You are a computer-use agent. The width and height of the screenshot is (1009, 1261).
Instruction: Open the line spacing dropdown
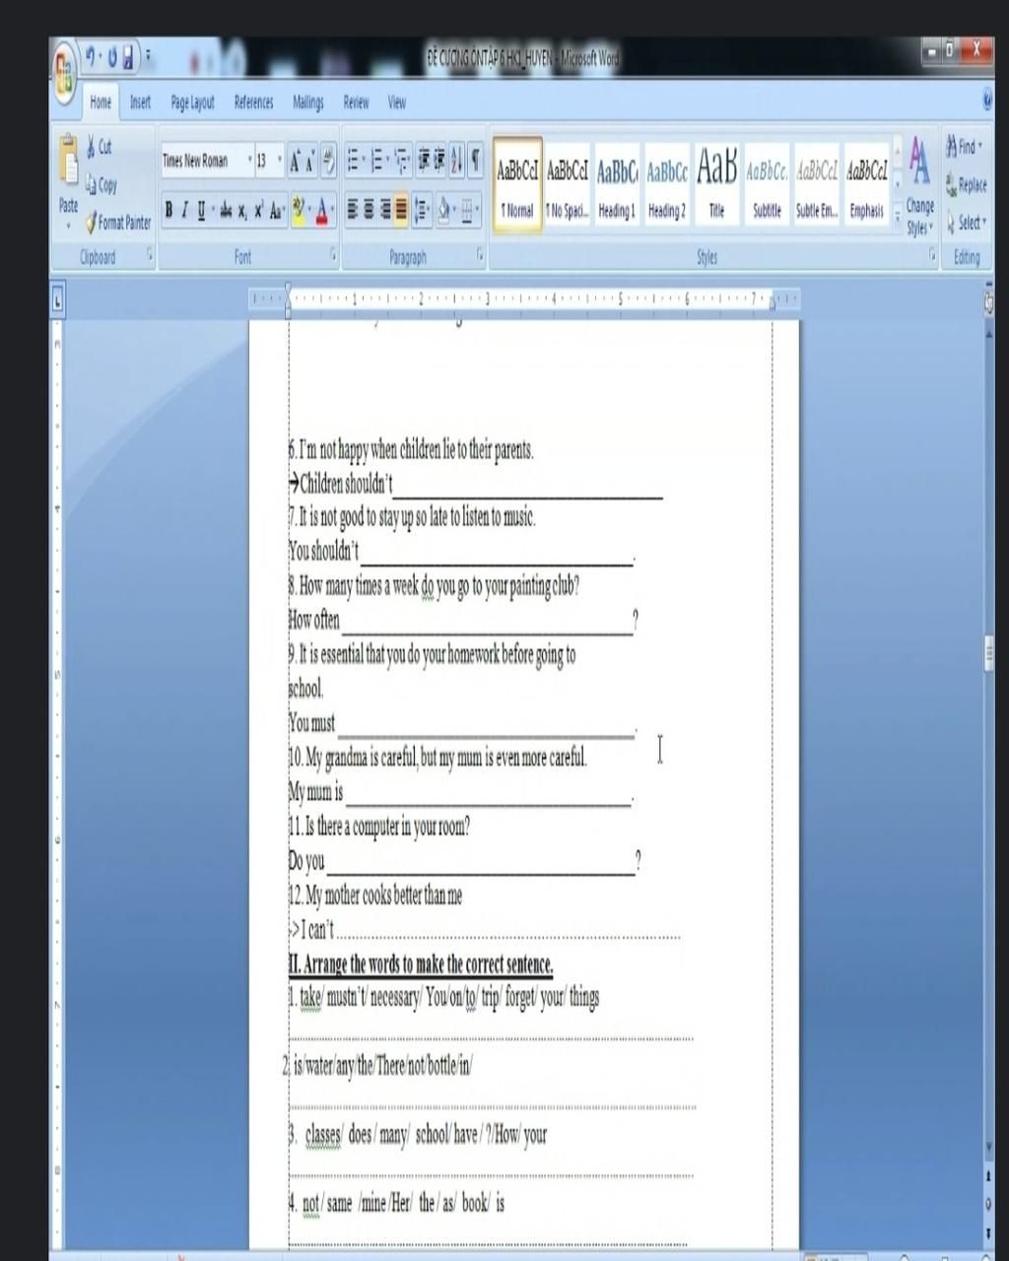point(422,209)
